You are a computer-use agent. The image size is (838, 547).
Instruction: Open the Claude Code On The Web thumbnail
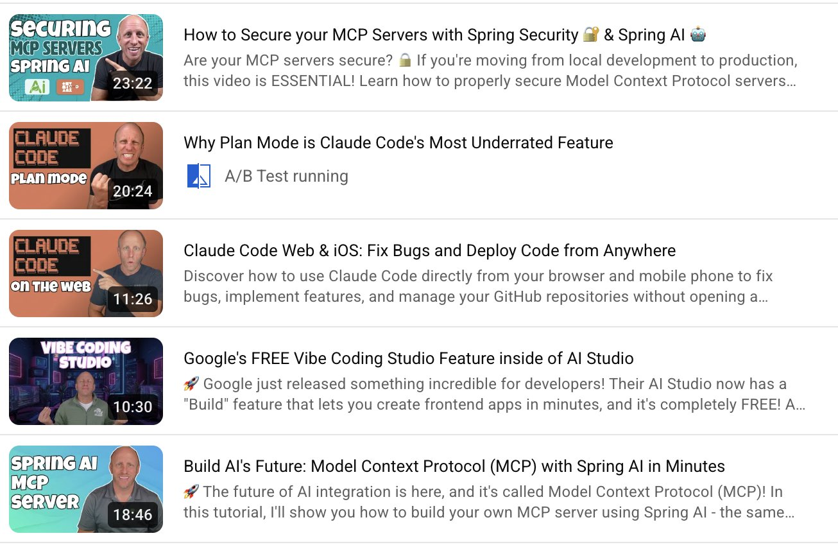pos(86,273)
